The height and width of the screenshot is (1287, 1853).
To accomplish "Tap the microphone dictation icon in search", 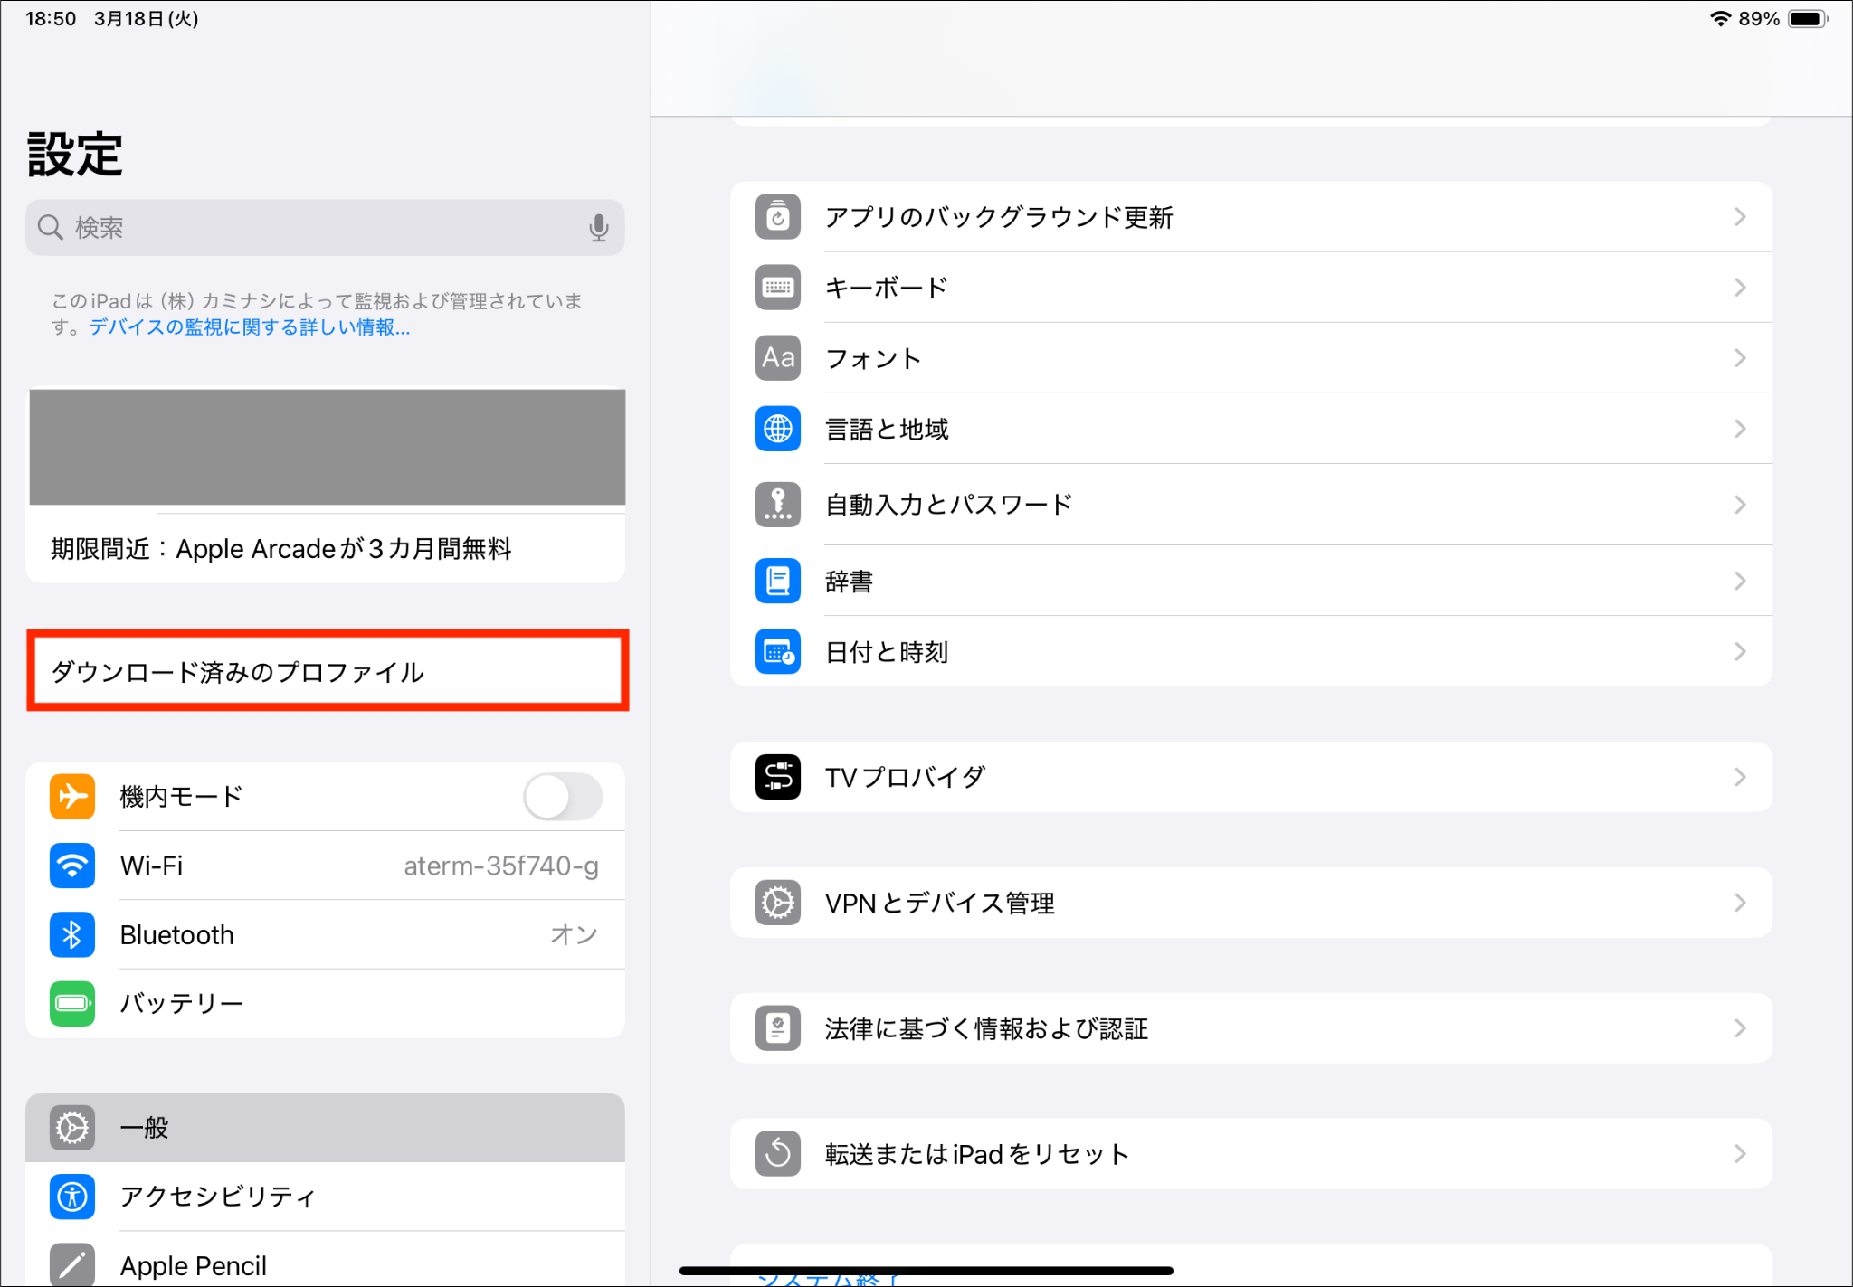I will 598,228.
